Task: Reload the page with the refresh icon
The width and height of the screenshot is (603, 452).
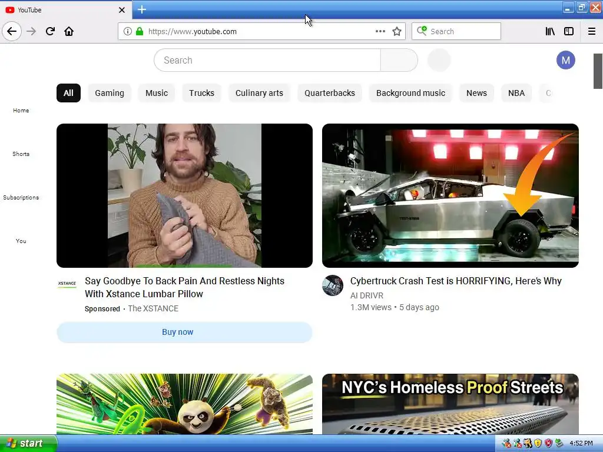Action: [x=50, y=31]
